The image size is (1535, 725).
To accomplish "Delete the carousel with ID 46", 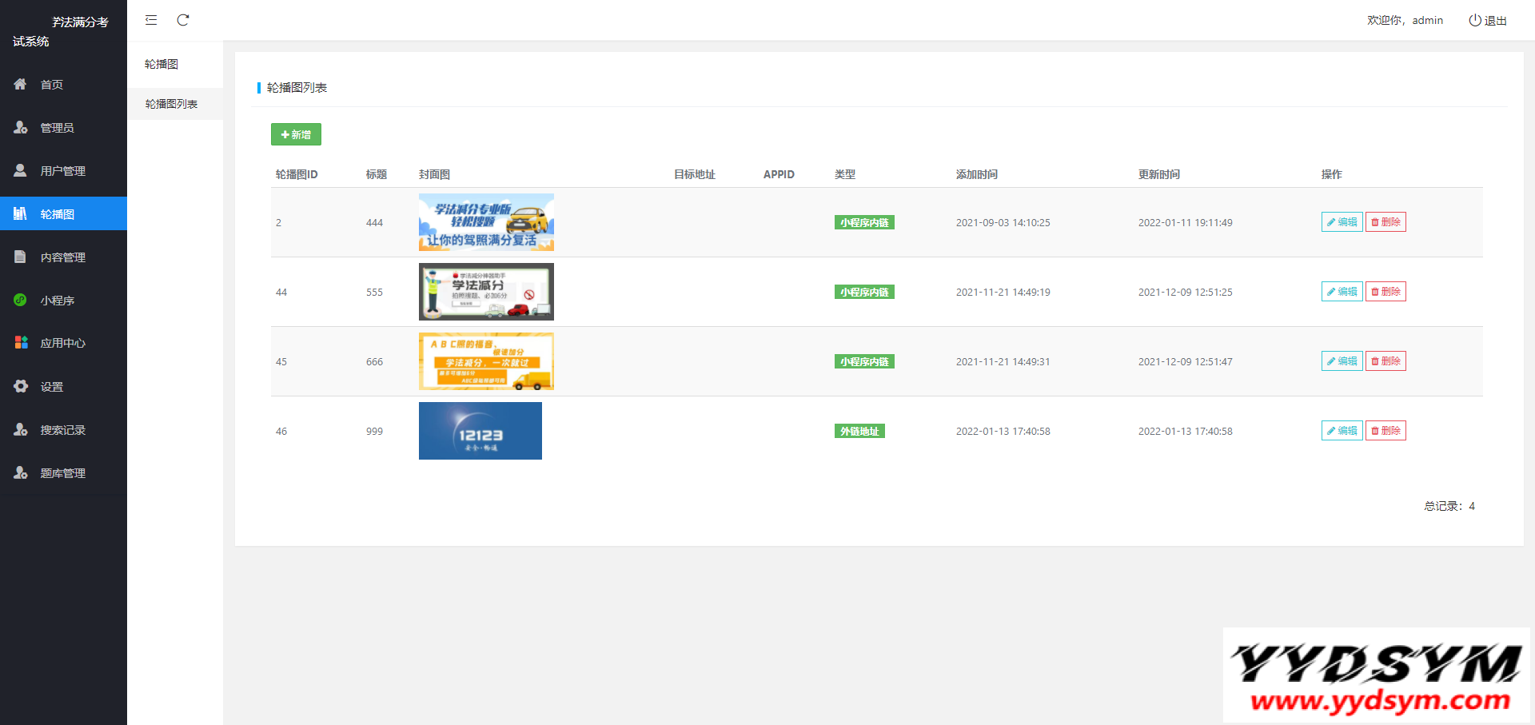I will point(1385,431).
